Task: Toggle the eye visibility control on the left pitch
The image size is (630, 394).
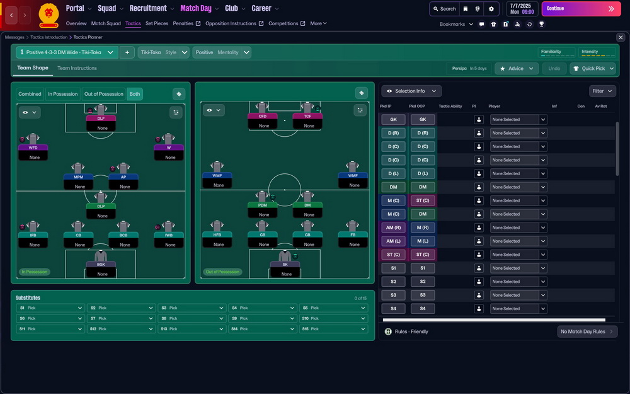Action: tap(25, 112)
